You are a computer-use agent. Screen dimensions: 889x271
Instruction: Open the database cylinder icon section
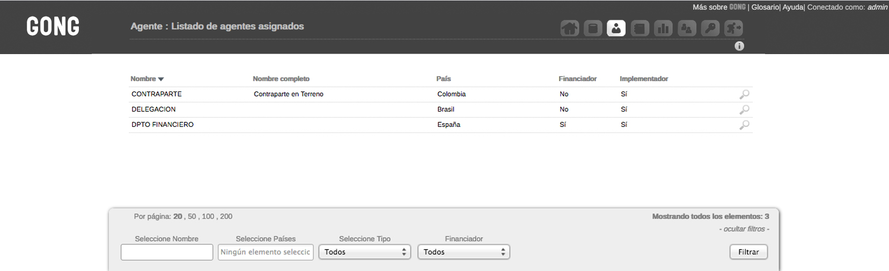(593, 28)
